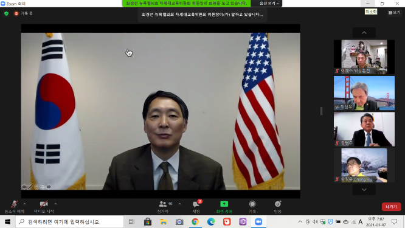This screenshot has width=405, height=228.
Task: Select the Chong Hu participant thumbnail
Action: tap(364, 165)
